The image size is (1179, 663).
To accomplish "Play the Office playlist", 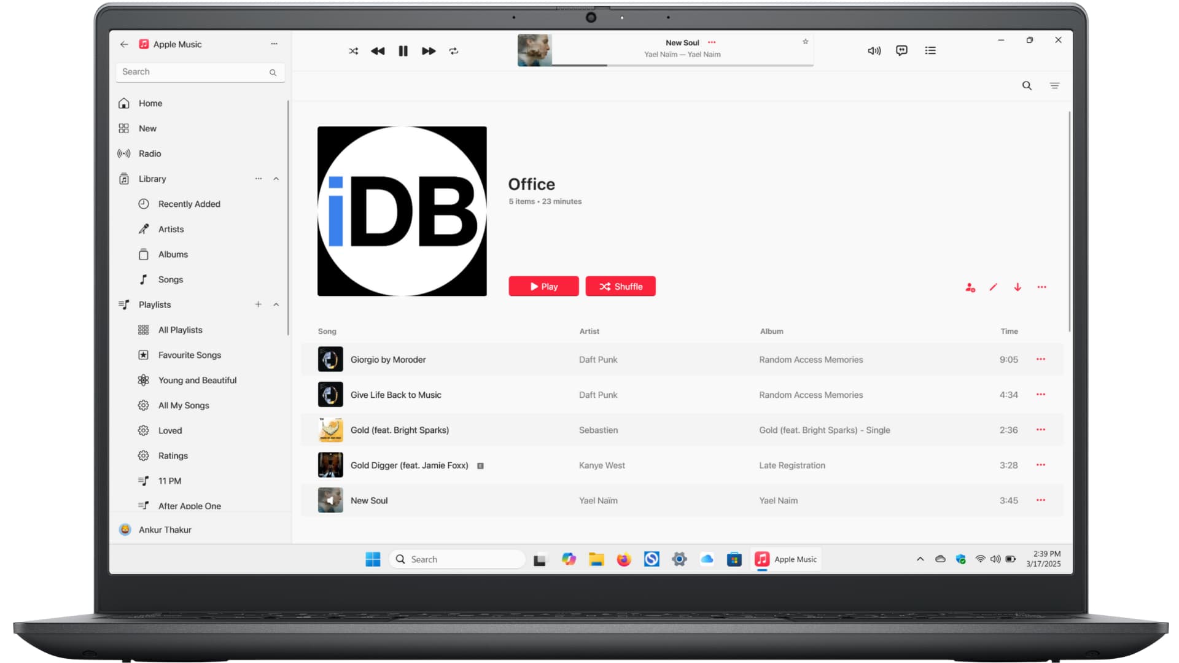I will coord(543,287).
